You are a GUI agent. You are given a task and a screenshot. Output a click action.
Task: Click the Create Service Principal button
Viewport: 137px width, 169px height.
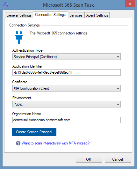(x=34, y=132)
